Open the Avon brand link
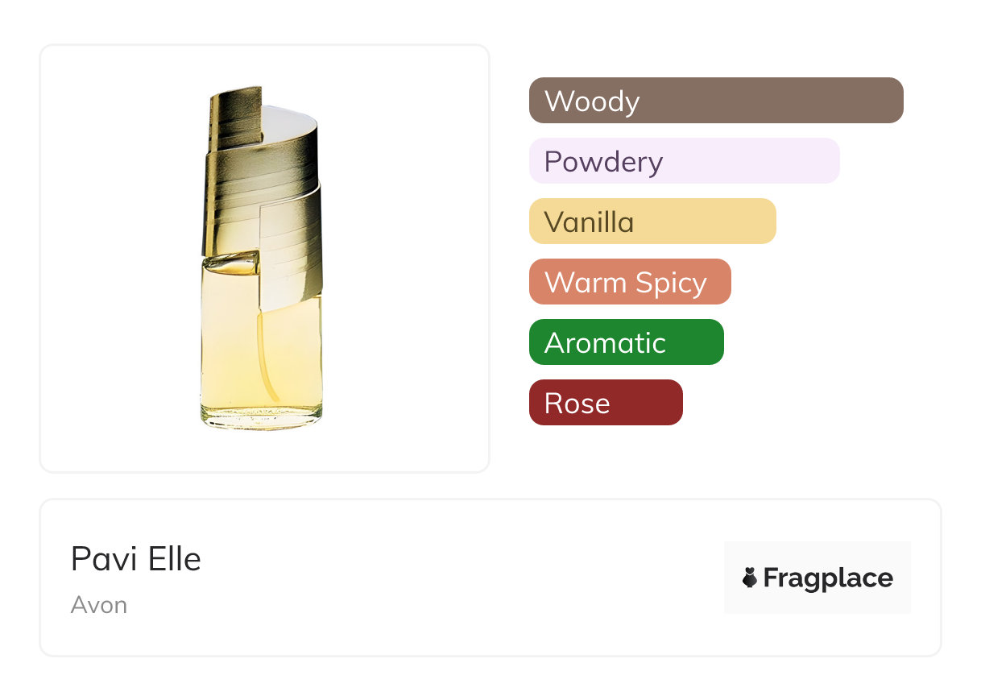The height and width of the screenshot is (696, 981). tap(99, 605)
